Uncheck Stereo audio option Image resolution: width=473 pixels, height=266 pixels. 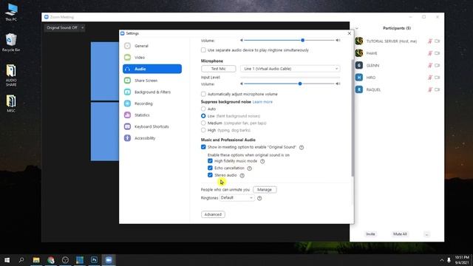(210, 175)
